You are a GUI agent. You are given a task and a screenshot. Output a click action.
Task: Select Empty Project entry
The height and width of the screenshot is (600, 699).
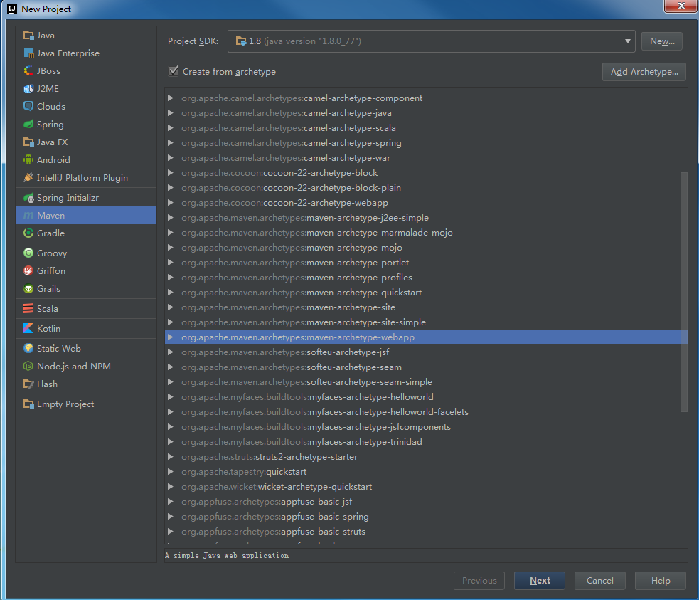[85, 404]
